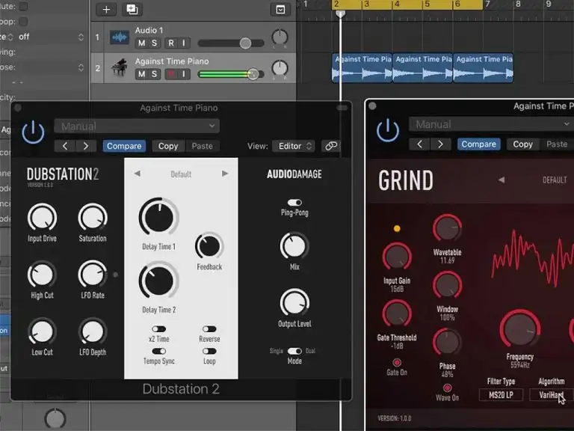Viewport: 574px width, 431px height.
Task: Toggle the Ping-Pong switch
Action: click(x=294, y=202)
